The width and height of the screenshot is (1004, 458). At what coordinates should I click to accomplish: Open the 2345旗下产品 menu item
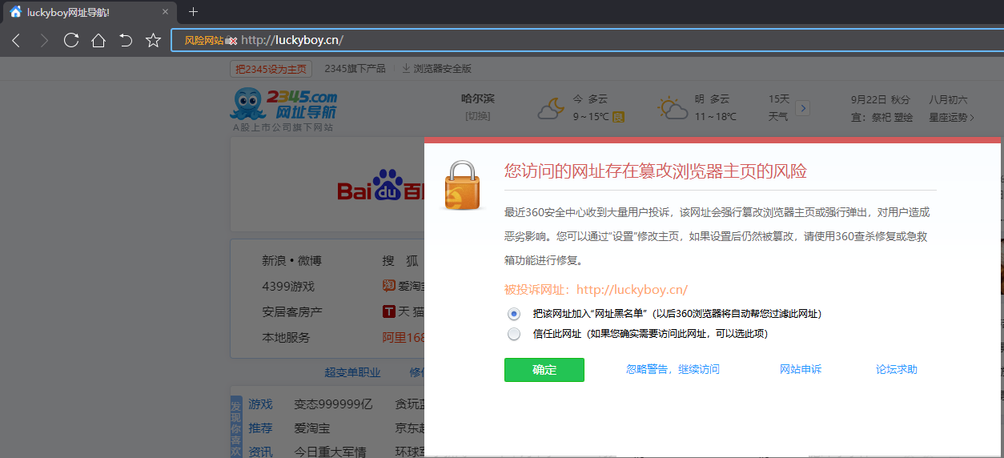tap(355, 69)
